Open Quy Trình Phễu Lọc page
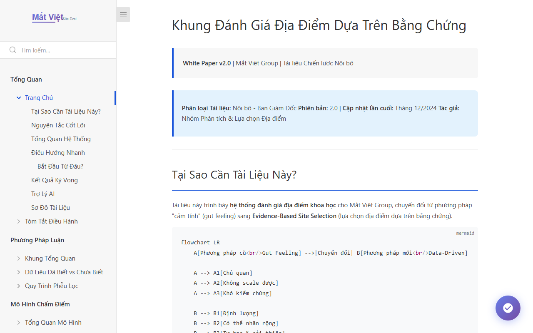The image size is (533, 333). point(52,286)
